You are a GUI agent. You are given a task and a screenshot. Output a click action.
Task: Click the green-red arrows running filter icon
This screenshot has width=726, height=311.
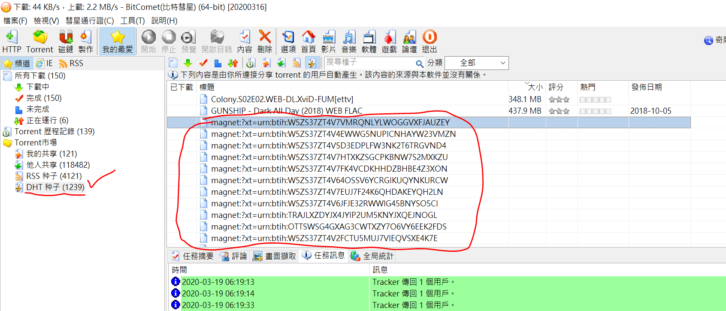click(233, 63)
